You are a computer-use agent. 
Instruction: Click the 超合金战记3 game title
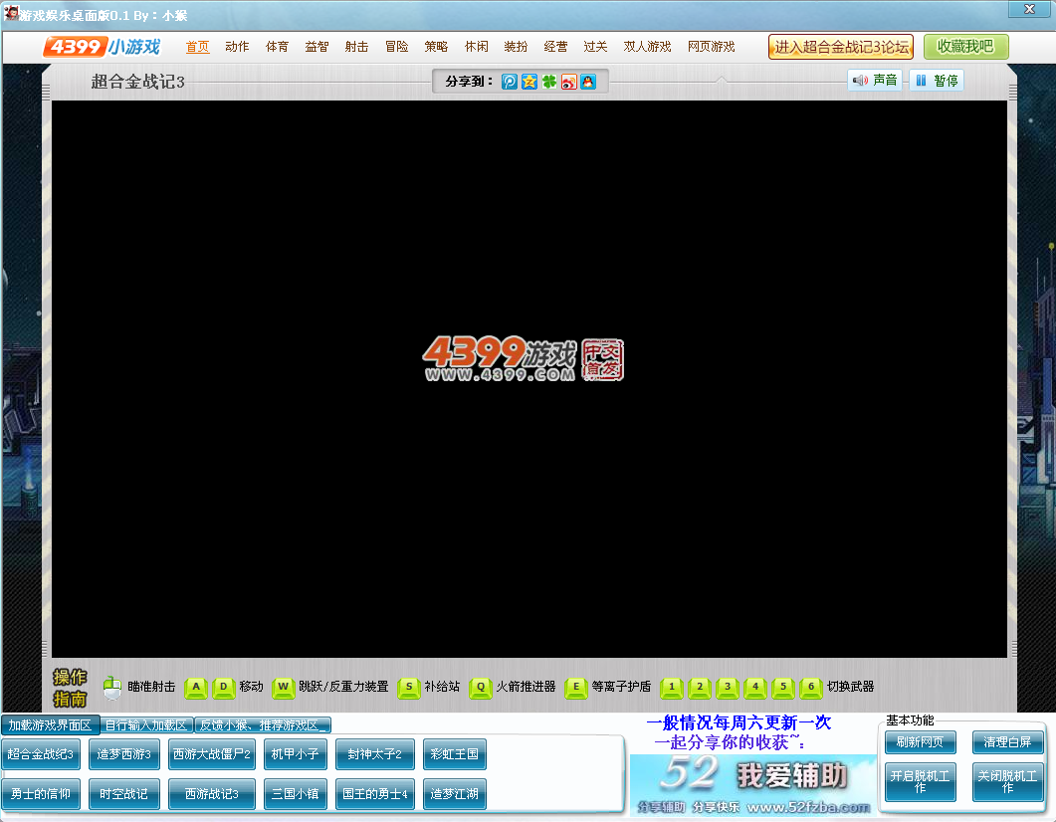pyautogui.click(x=138, y=82)
